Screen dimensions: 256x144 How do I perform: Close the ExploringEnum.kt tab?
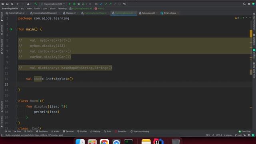26,13
